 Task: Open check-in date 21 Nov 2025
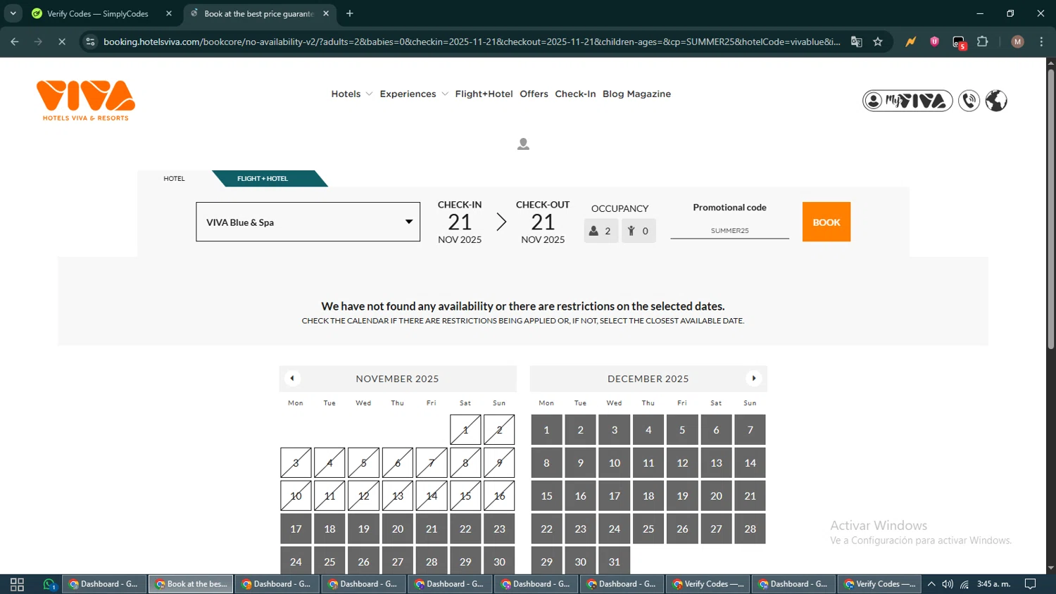point(460,222)
